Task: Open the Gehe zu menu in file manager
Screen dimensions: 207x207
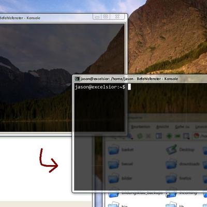Action: coord(182,127)
